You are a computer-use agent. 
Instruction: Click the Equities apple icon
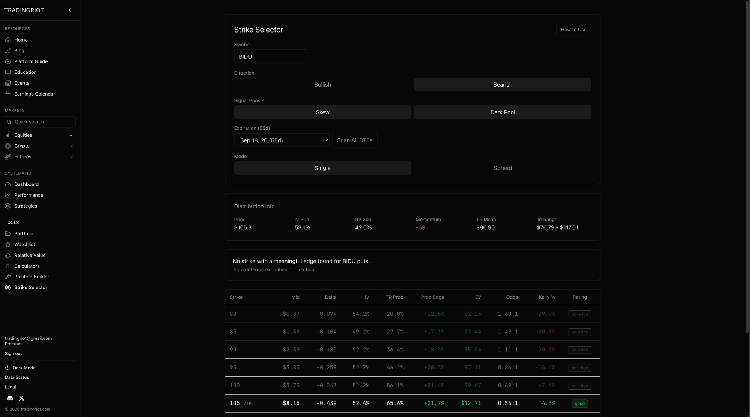(8, 135)
